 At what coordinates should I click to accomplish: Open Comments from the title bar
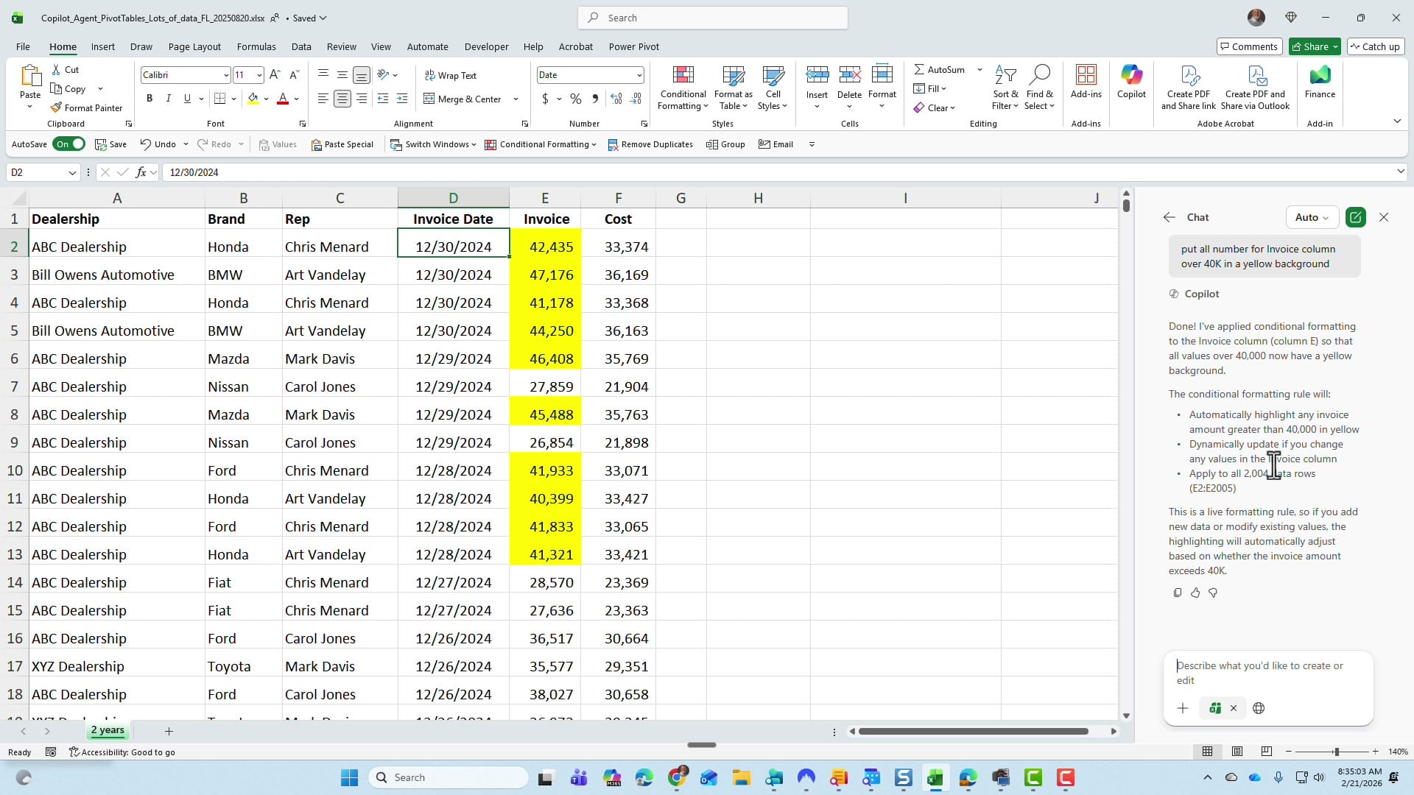coord(1250,46)
